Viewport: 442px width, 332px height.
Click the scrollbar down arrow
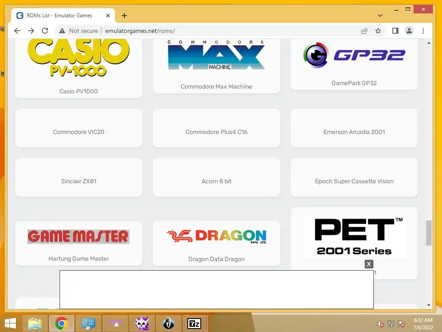coord(429,305)
